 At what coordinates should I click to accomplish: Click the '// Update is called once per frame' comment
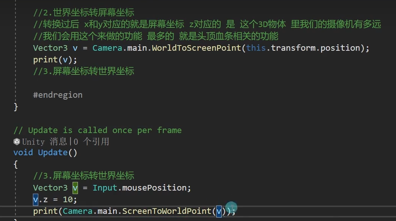coord(98,130)
